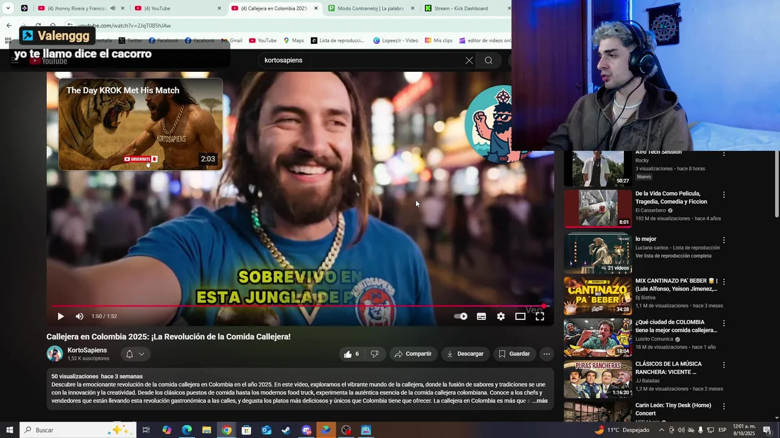This screenshot has height=438, width=780.
Task: Open video player settings gear
Action: click(x=501, y=316)
